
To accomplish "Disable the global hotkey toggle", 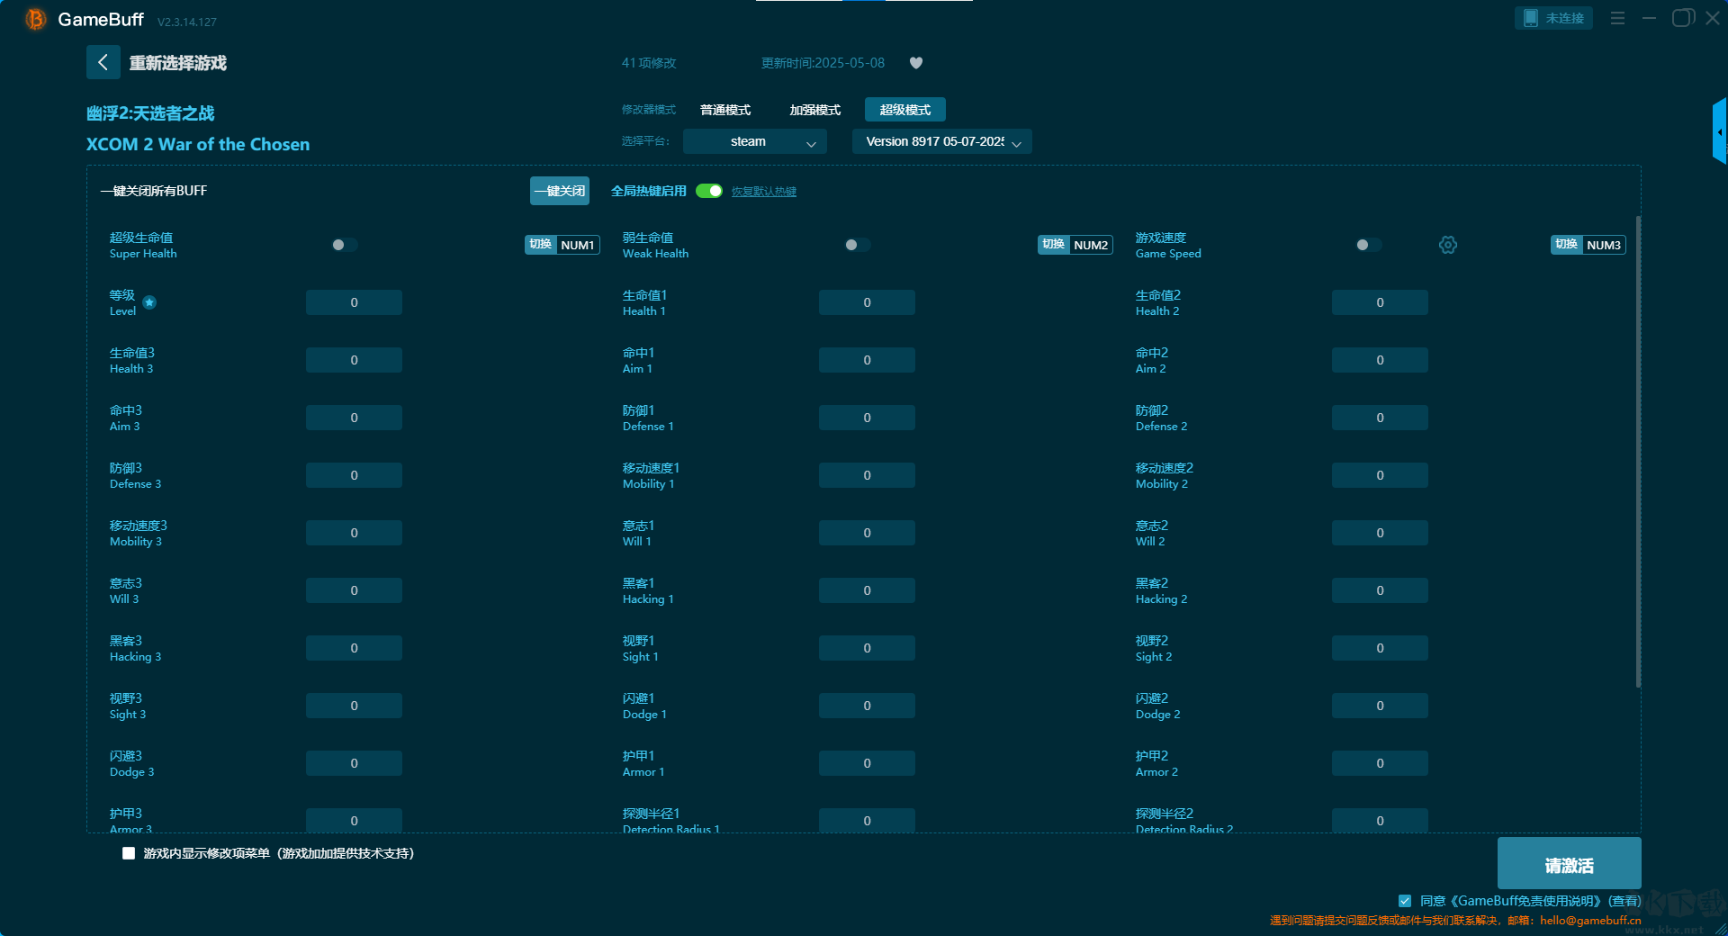I will [709, 191].
